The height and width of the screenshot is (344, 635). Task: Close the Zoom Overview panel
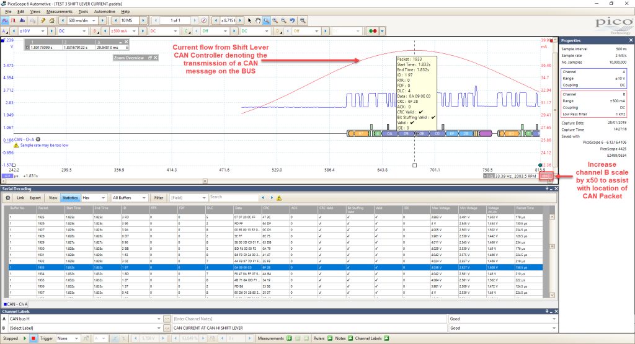[x=156, y=58]
